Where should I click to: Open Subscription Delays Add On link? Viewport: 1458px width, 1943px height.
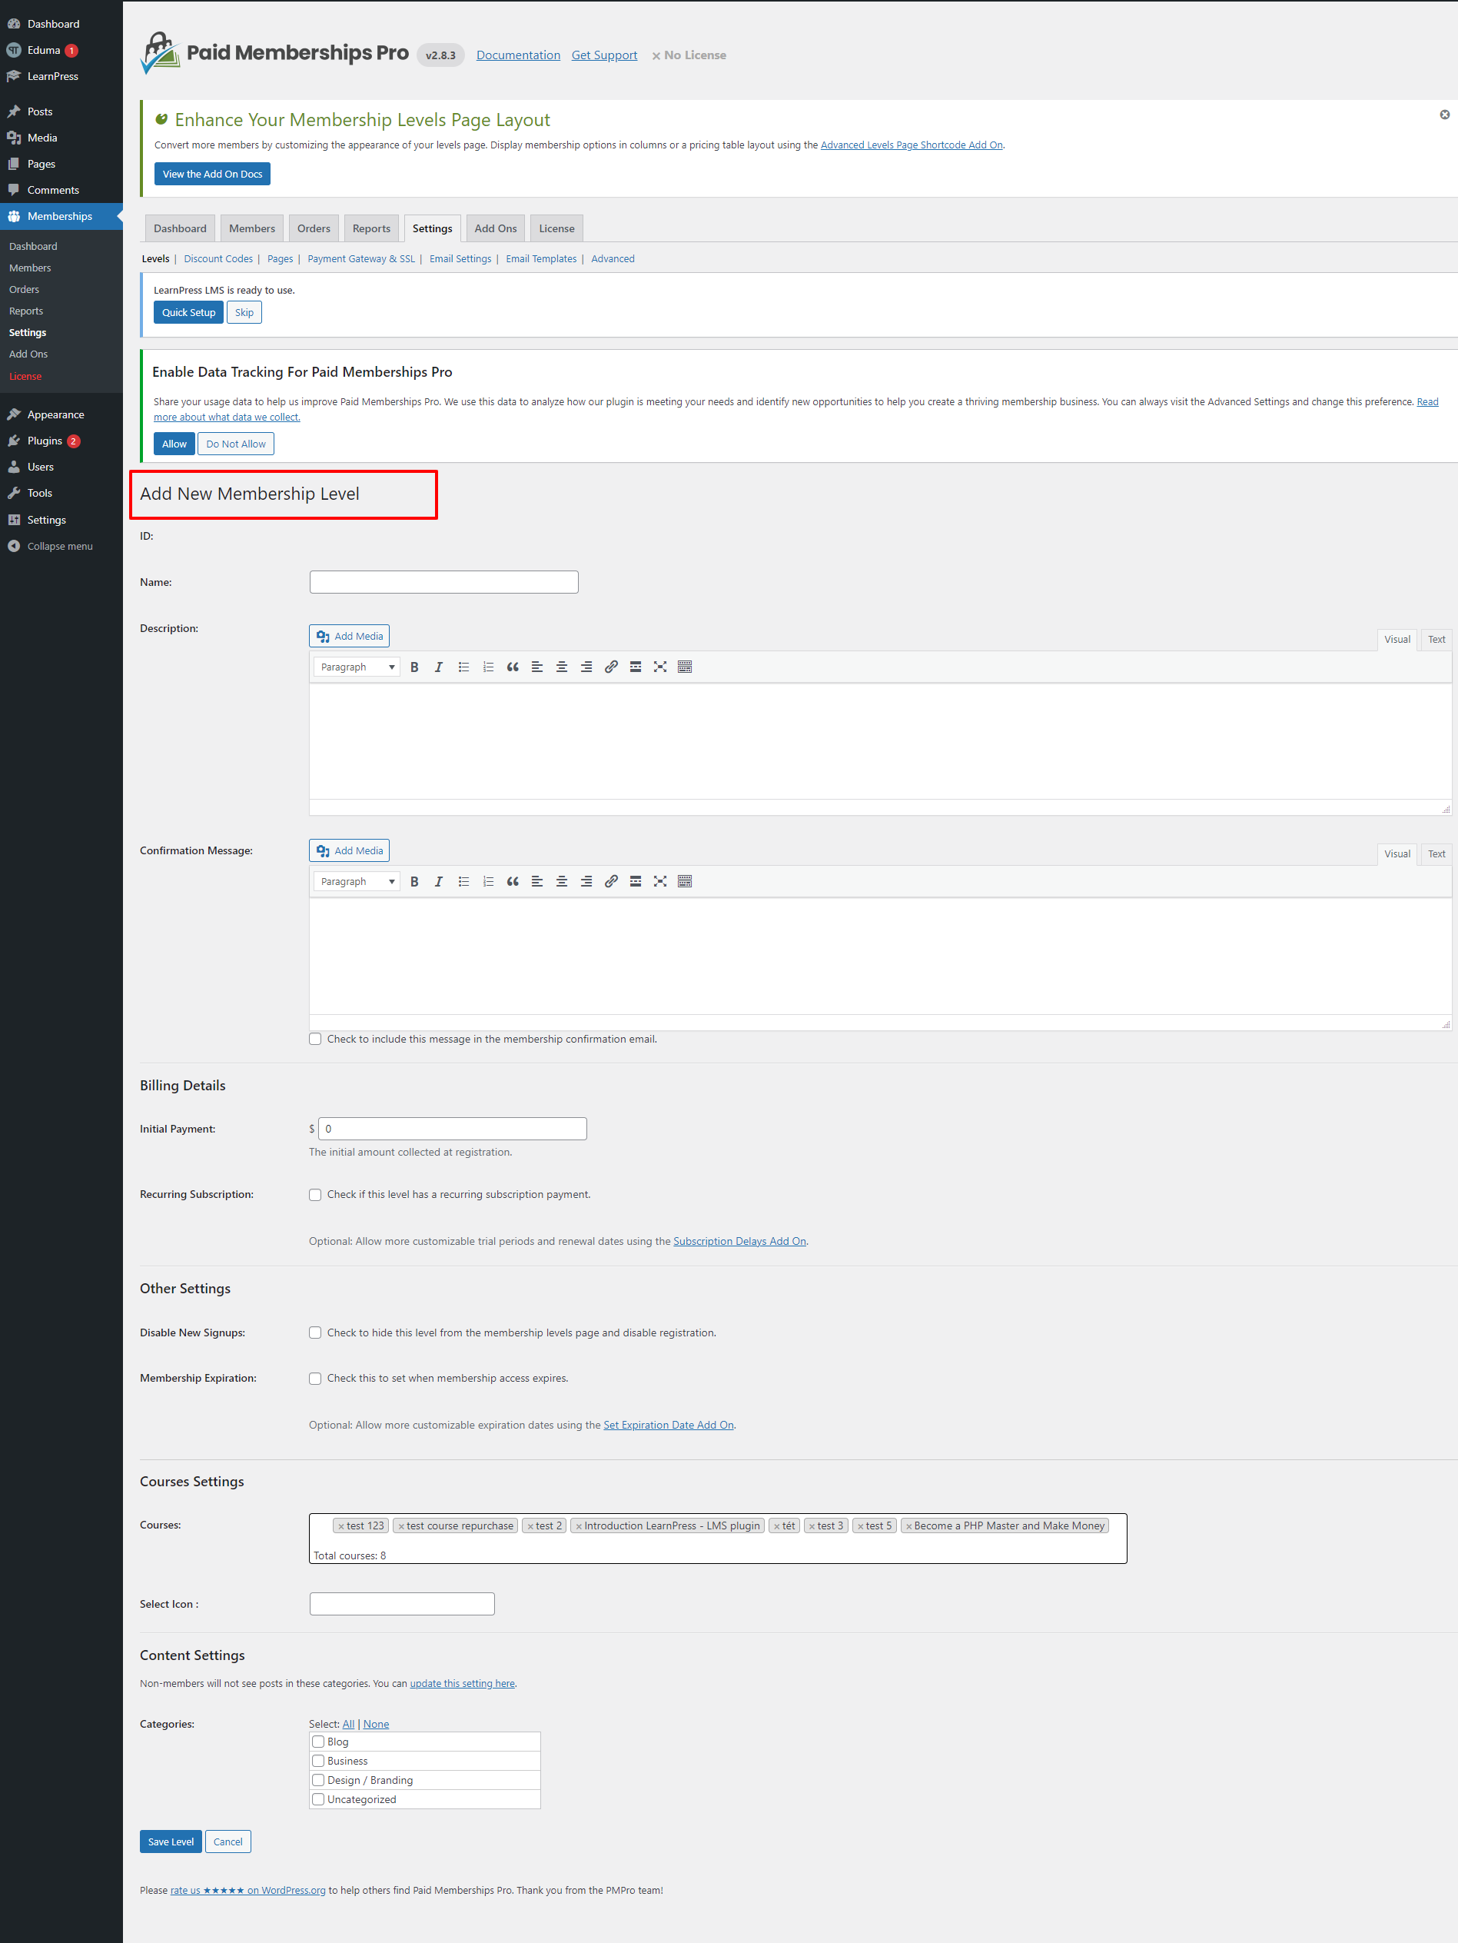coord(740,1241)
